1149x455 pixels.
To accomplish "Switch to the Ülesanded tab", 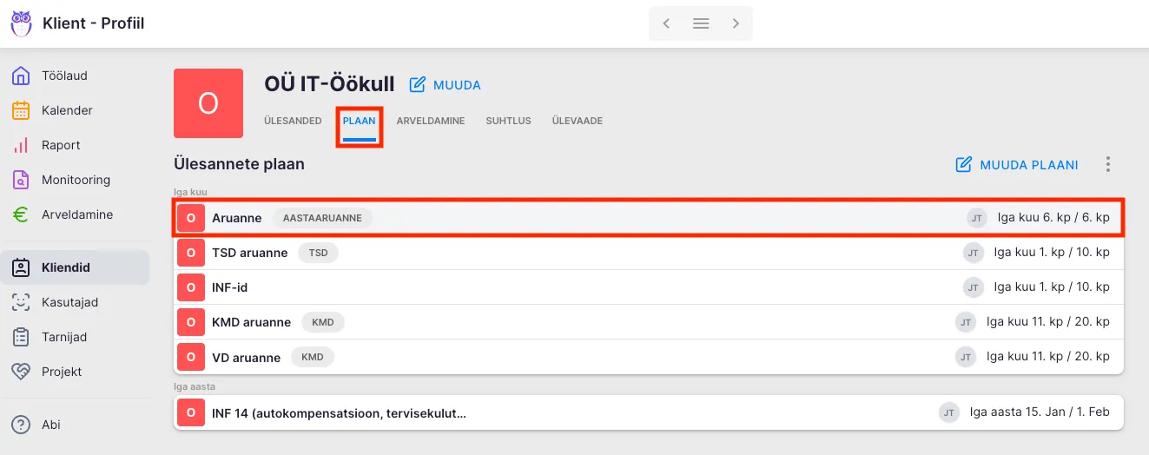I will coord(293,121).
